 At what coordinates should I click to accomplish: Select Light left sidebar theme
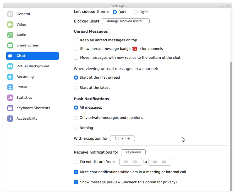tap(136, 12)
